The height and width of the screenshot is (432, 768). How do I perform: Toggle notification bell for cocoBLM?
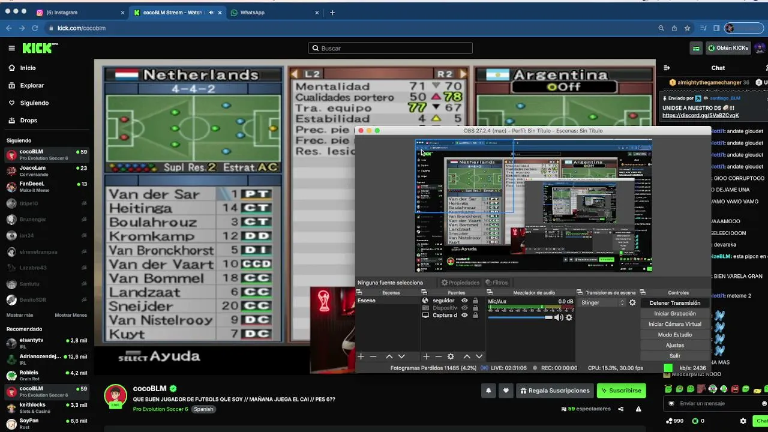(x=488, y=391)
